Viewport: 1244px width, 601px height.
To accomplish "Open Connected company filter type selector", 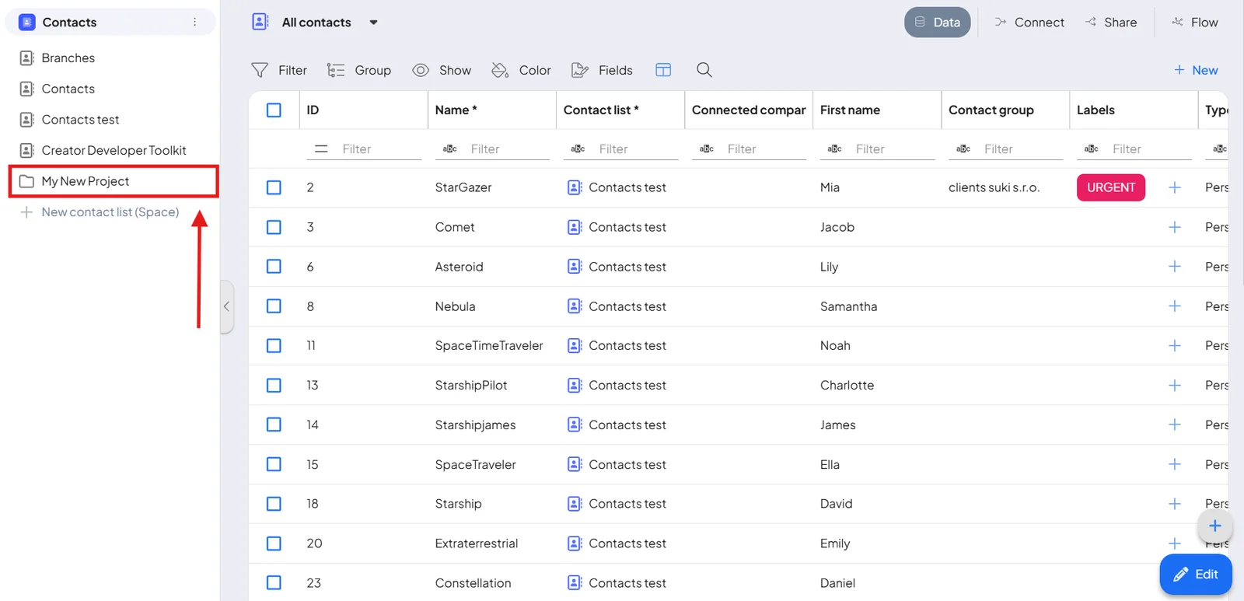I will (x=706, y=149).
